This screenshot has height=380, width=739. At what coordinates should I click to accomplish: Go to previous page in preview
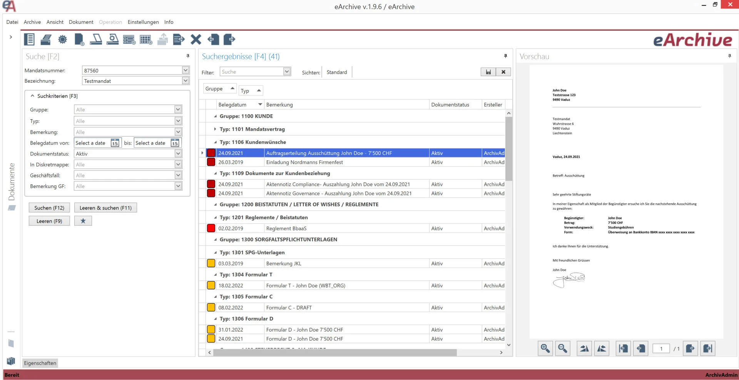pyautogui.click(x=641, y=348)
